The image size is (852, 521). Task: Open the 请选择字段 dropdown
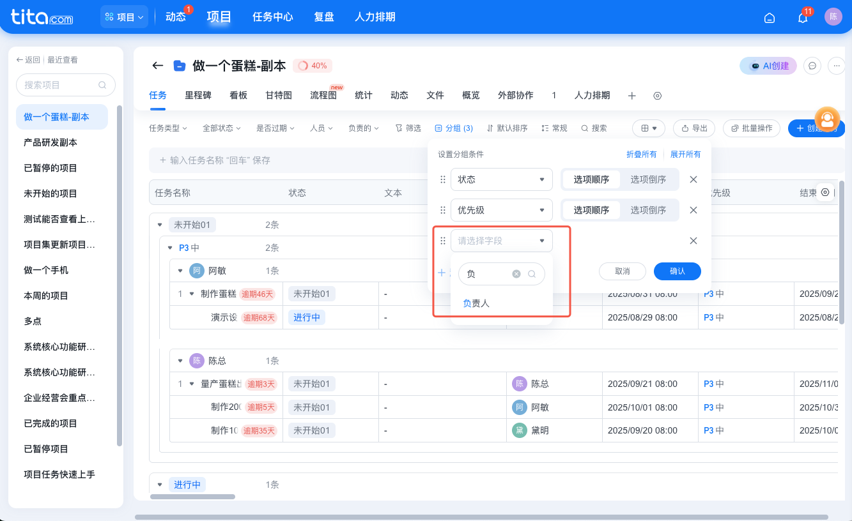502,241
